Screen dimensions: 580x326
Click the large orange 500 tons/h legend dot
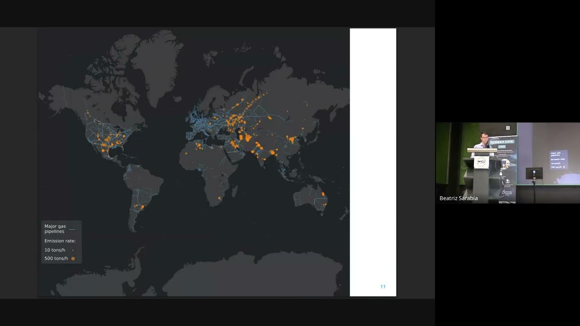pos(73,259)
